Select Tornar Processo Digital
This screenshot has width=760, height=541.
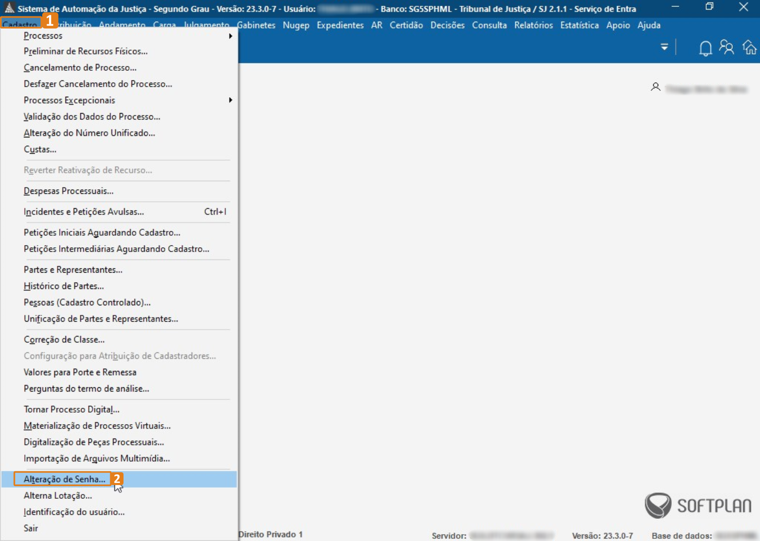pyautogui.click(x=119, y=409)
